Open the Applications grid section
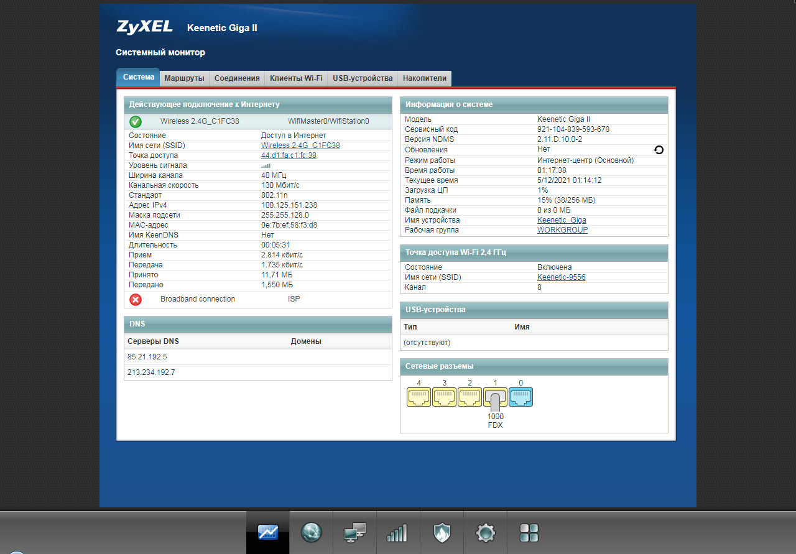The height and width of the screenshot is (554, 796). 529,532
